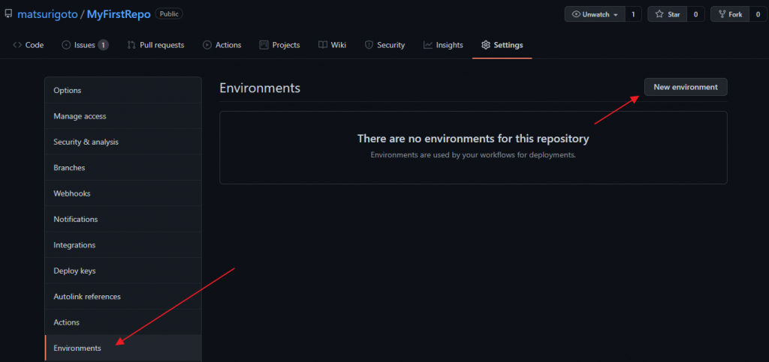The image size is (769, 362).
Task: Expand the Unwatch dropdown caret
Action: click(x=616, y=15)
